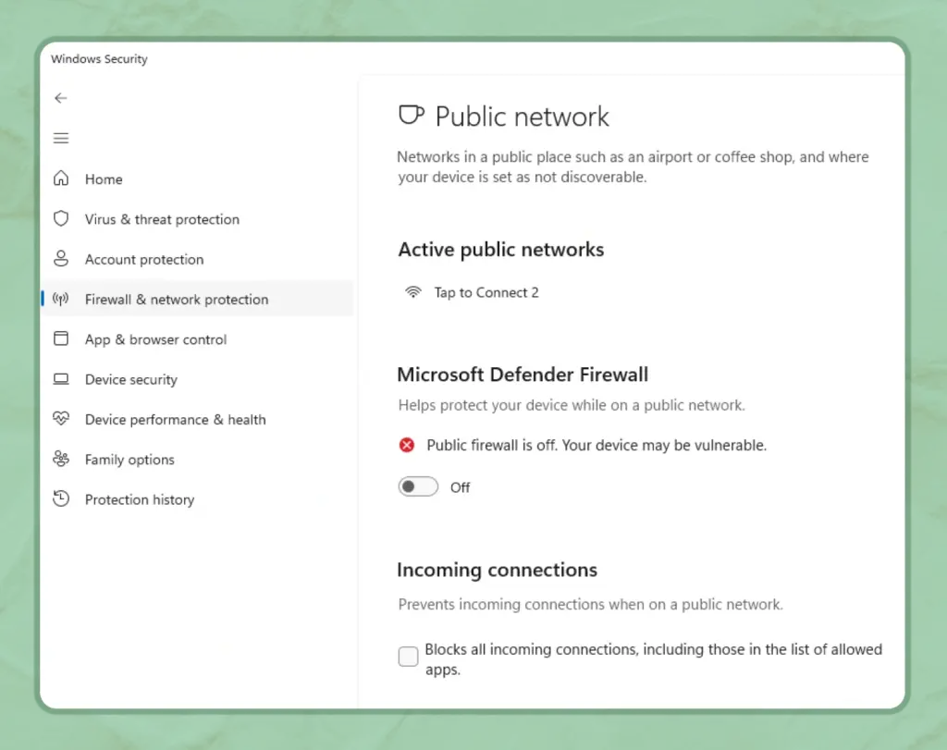
Task: Click the Public firewall is off warning text
Action: tap(596, 446)
